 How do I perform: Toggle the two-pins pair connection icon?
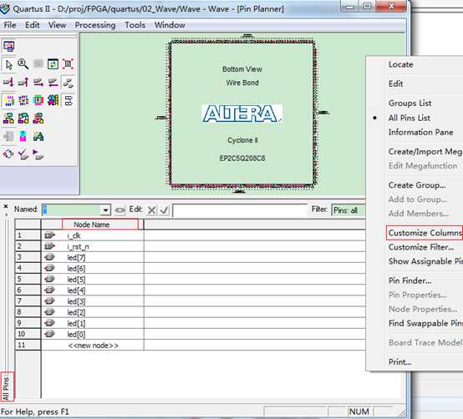[68, 83]
